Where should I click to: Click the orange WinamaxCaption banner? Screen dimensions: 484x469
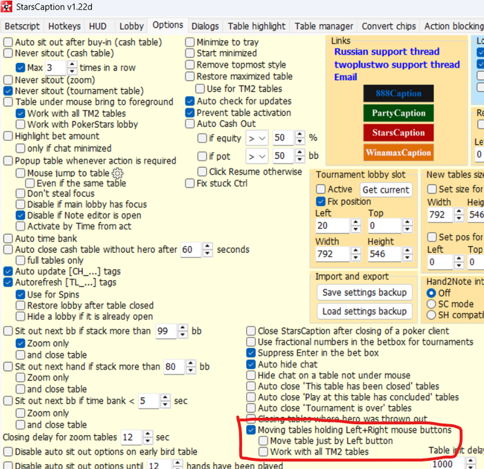click(398, 153)
